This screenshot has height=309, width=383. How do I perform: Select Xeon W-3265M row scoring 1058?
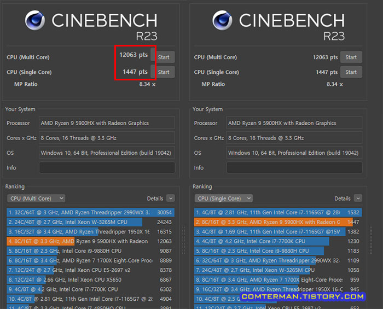click(278, 270)
